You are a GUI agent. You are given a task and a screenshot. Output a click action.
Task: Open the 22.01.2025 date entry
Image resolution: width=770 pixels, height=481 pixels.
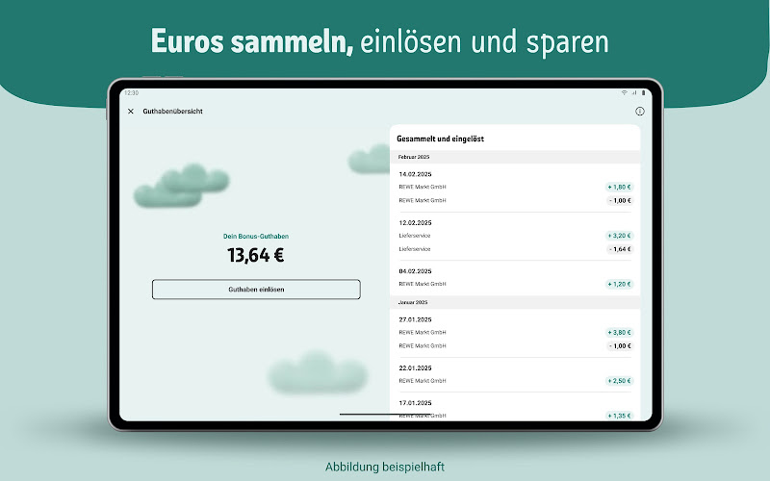tap(416, 368)
